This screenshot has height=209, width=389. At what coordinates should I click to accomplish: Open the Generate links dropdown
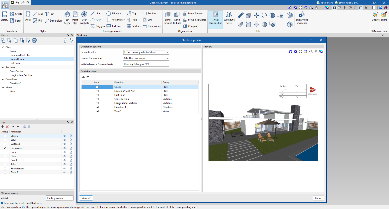(167, 52)
